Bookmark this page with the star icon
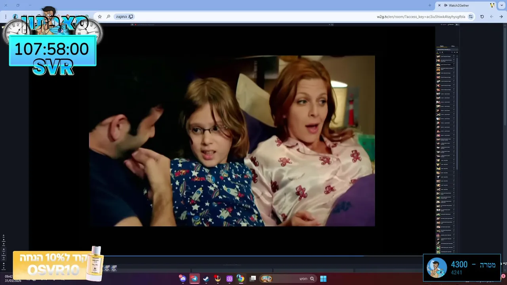The image size is (507, 285). (100, 17)
